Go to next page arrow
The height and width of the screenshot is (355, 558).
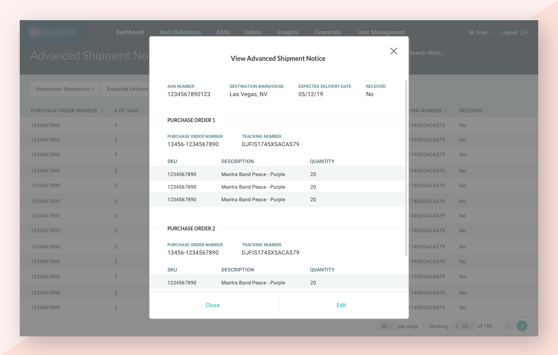coord(522,326)
